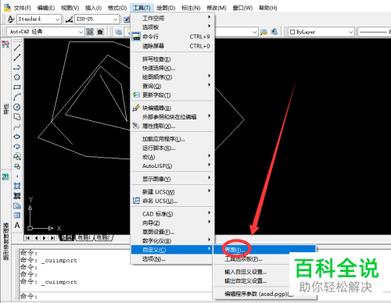The image size is (391, 303).
Task: Select the Revision Cloud tool
Action: 17,117
